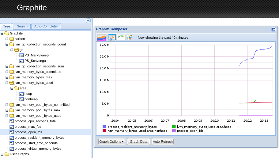
Task: Collapse the left tree panel
Action: [88, 21]
